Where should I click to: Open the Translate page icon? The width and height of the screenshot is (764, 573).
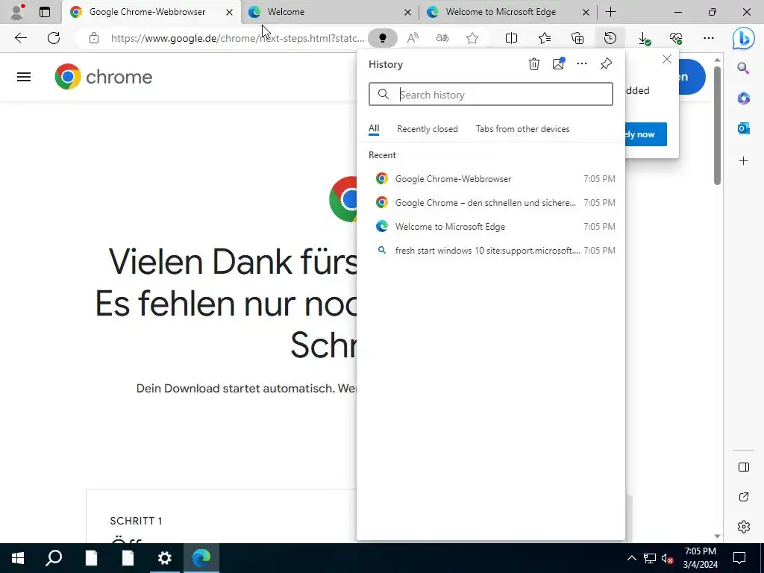click(x=442, y=38)
